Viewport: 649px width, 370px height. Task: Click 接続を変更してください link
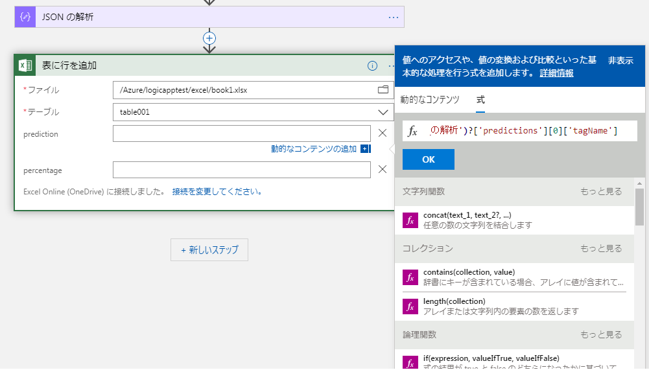217,192
